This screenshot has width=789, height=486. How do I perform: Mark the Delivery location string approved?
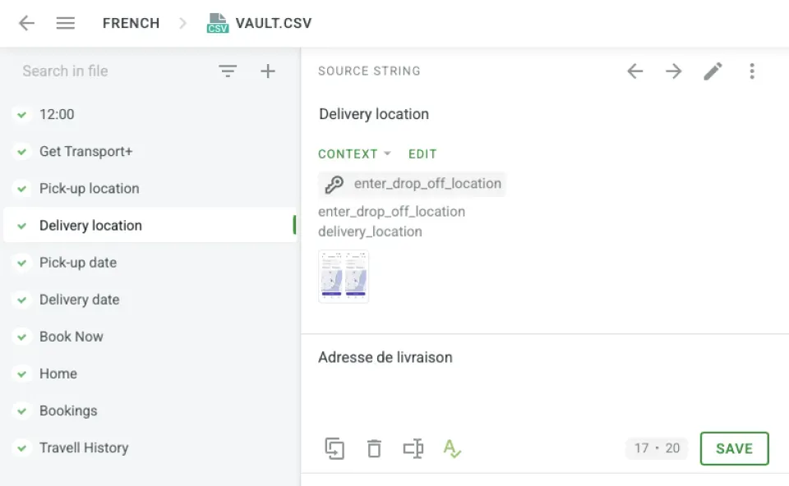pyautogui.click(x=22, y=225)
